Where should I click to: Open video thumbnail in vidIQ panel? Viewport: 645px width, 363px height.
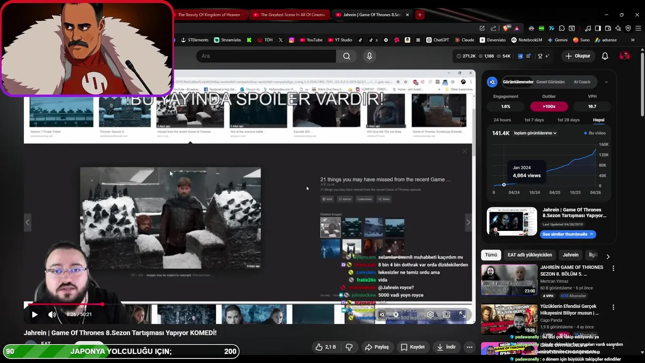[x=512, y=221]
